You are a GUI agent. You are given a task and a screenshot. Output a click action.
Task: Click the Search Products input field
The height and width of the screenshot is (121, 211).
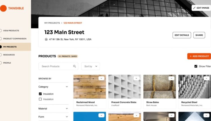click(58, 66)
